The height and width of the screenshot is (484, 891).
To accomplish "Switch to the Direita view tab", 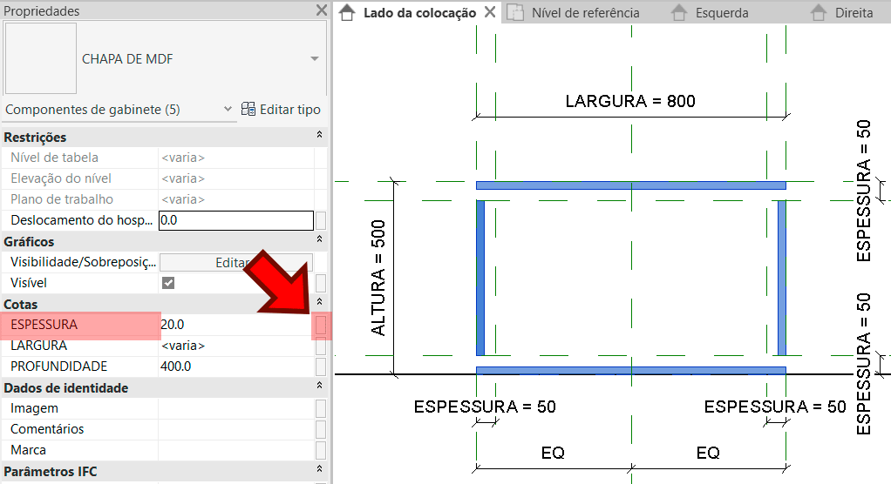I will pyautogui.click(x=854, y=12).
